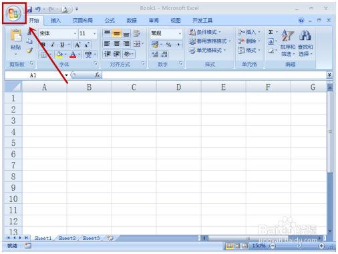This screenshot has width=338, height=254.
Task: Select the Format Painter brush icon
Action: click(x=29, y=51)
